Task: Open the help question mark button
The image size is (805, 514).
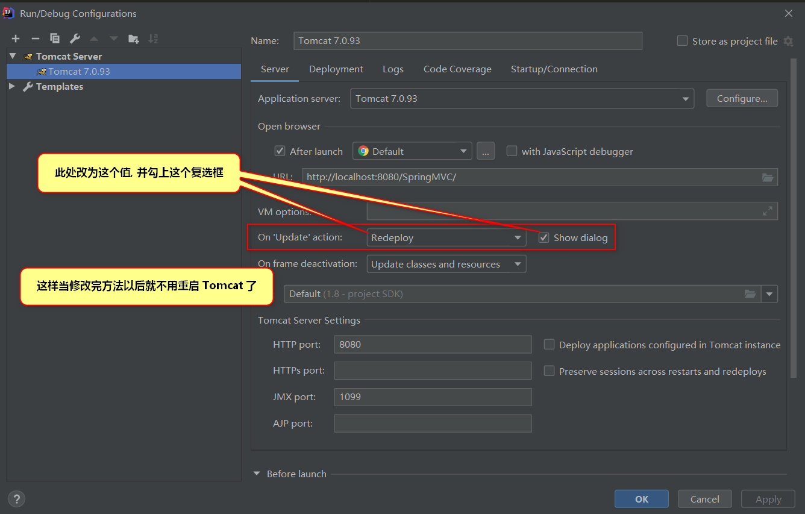Action: (x=16, y=498)
